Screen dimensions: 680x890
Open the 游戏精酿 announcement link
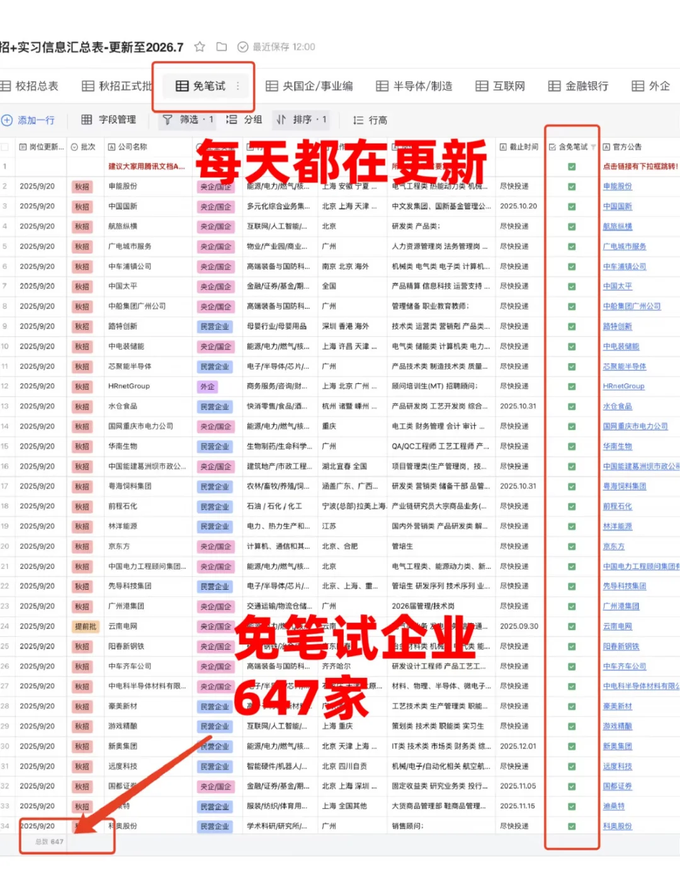617,726
